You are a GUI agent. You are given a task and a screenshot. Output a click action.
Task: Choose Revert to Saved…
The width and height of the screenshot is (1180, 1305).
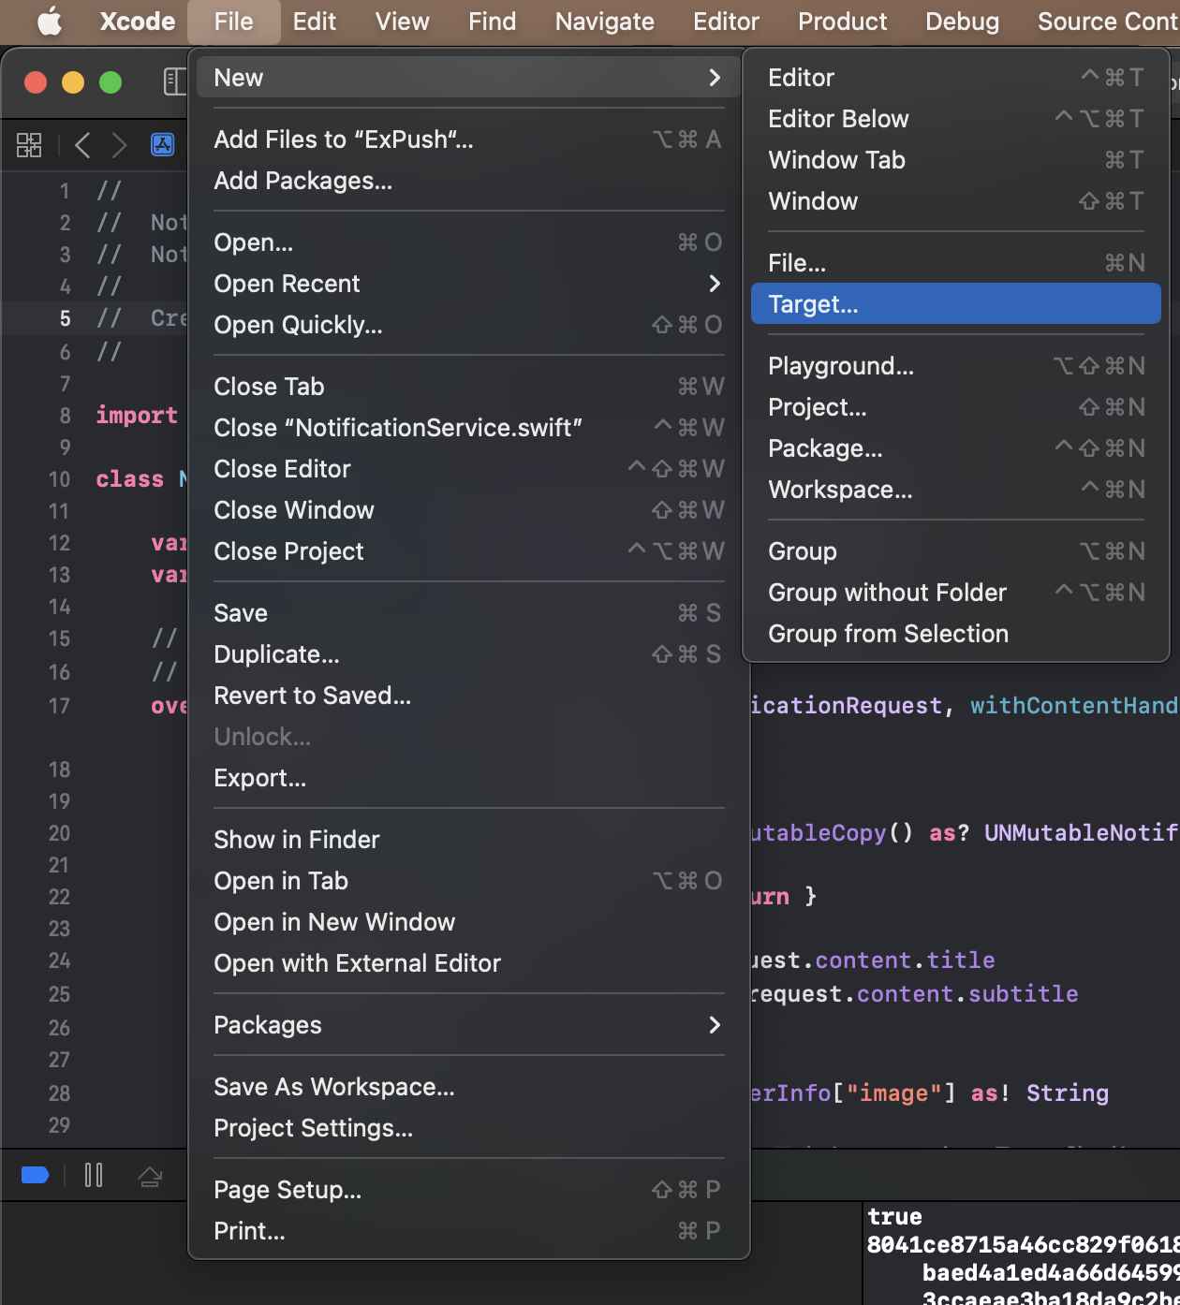[469, 696]
